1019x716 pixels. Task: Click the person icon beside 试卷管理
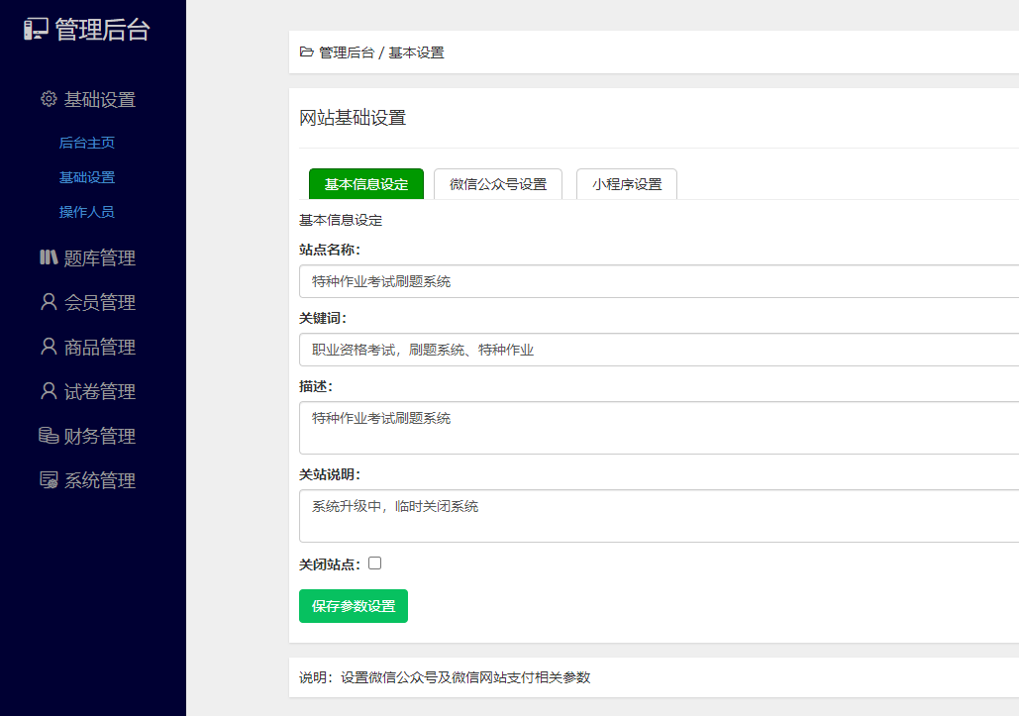point(49,391)
